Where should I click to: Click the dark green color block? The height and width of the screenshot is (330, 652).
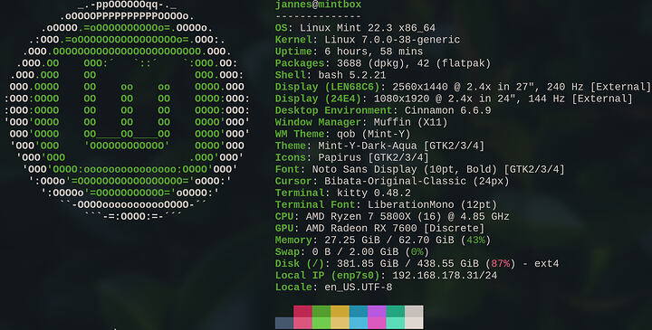pyautogui.click(x=321, y=311)
